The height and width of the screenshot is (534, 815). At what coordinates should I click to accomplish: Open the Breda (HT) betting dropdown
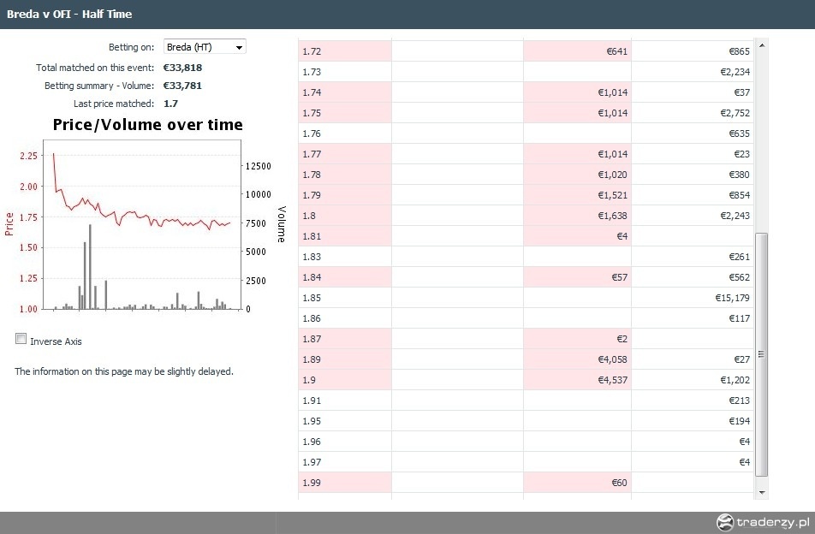205,47
